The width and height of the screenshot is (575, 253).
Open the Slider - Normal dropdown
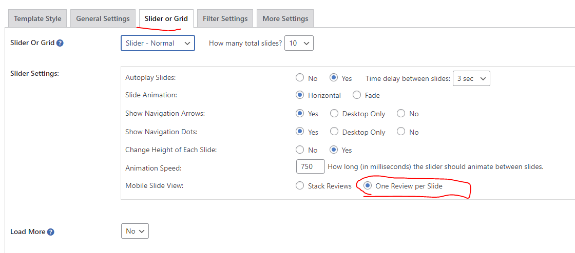tap(158, 43)
